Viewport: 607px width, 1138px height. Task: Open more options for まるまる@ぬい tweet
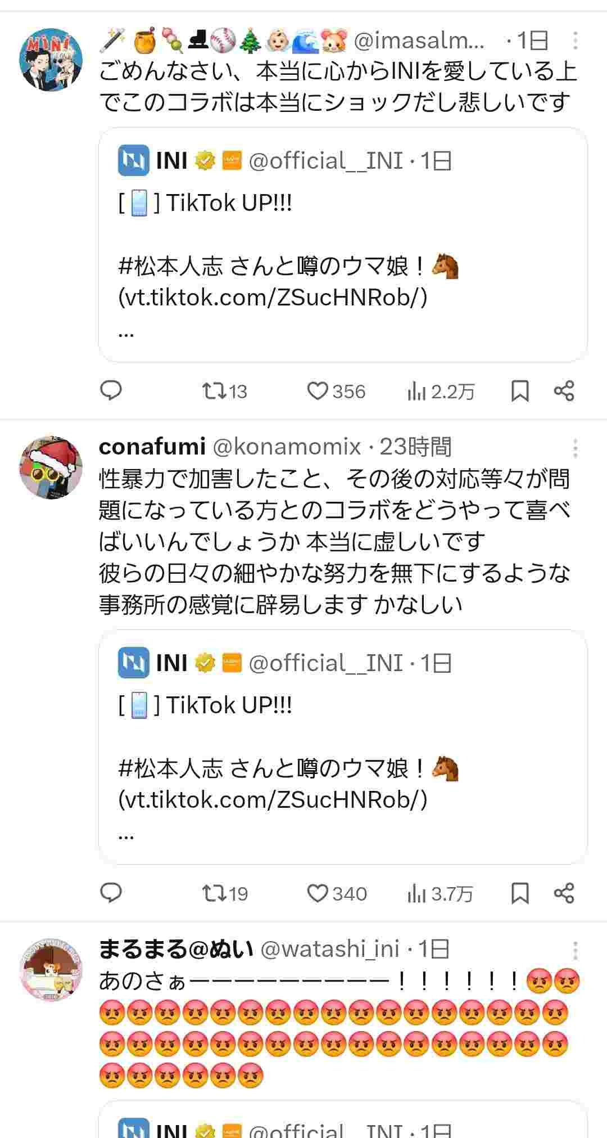tap(575, 950)
